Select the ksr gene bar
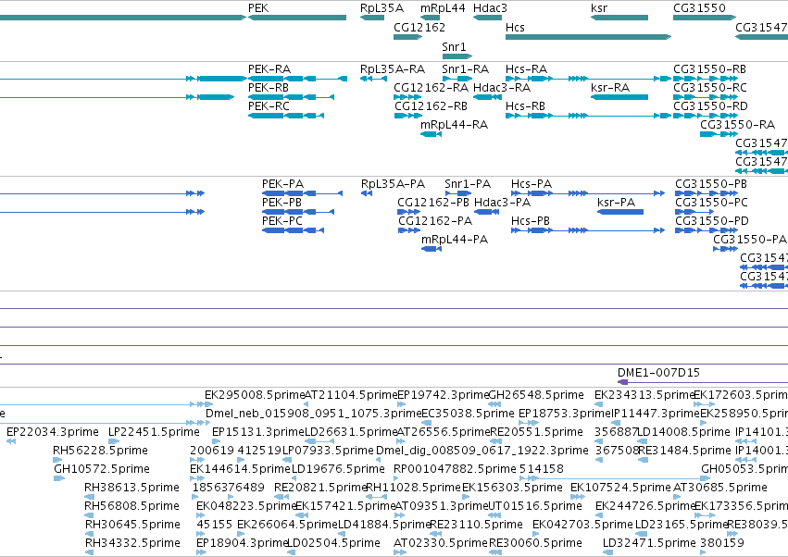Image resolution: width=788 pixels, height=557 pixels. coord(619,18)
